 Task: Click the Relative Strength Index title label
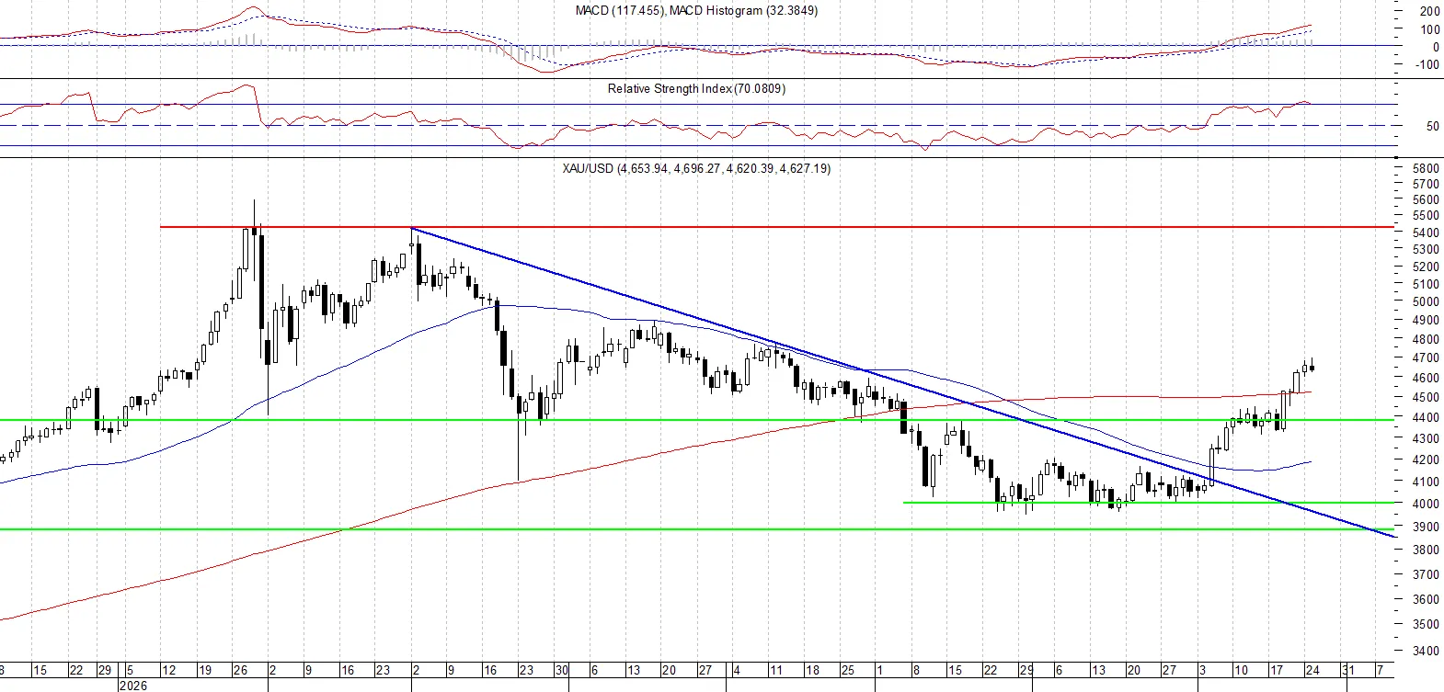click(x=696, y=89)
